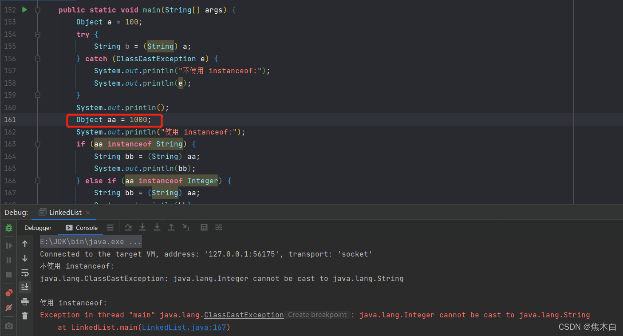Open Evaluate Expression calculator icon

(204, 227)
